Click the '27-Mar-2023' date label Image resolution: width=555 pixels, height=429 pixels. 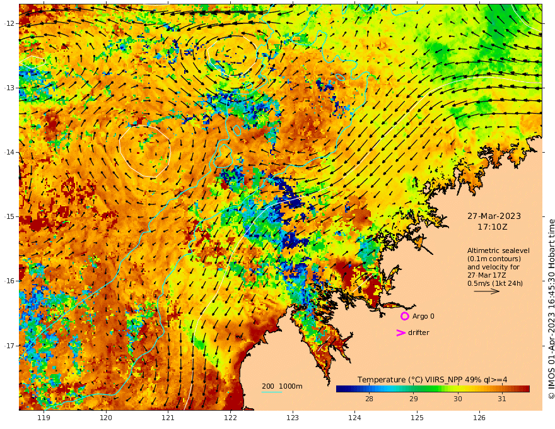(x=494, y=216)
